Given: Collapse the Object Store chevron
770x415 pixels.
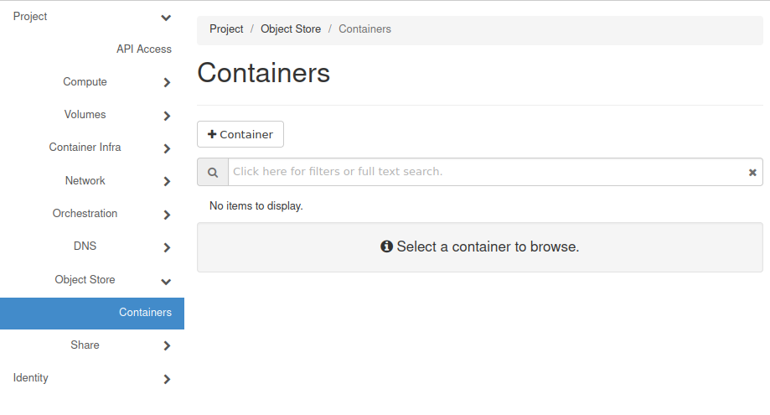Looking at the screenshot, I should pos(166,281).
